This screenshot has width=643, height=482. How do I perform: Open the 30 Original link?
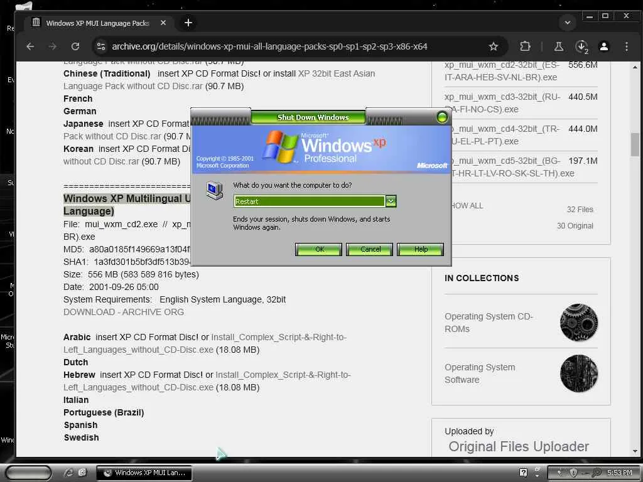point(575,226)
